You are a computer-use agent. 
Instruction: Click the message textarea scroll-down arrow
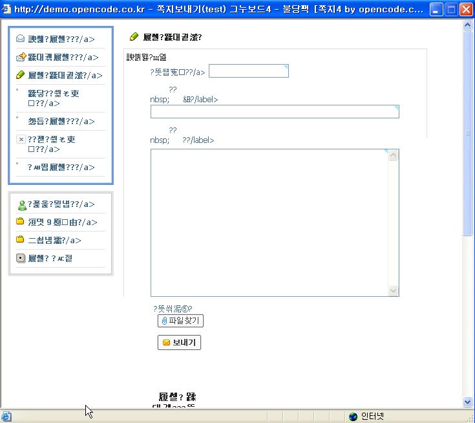(393, 290)
